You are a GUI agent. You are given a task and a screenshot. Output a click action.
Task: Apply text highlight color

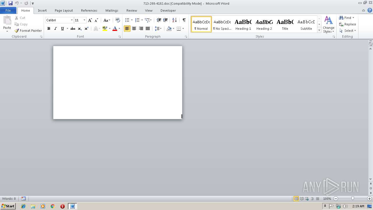tap(105, 29)
